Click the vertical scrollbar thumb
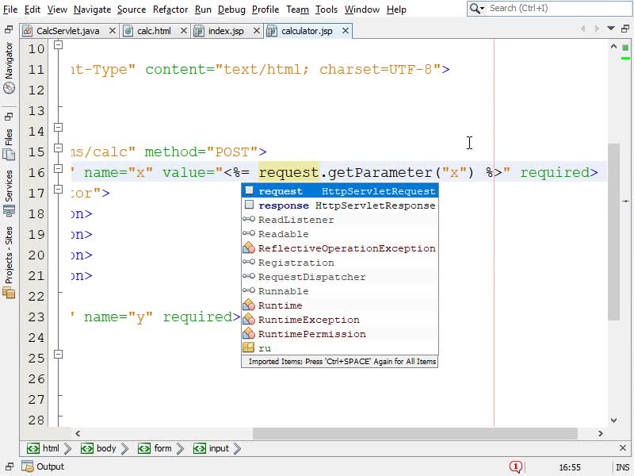 click(x=613, y=232)
